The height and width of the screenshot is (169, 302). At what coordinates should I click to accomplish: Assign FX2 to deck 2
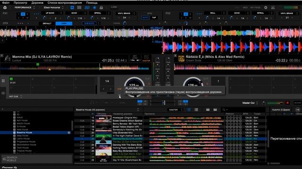185,14
